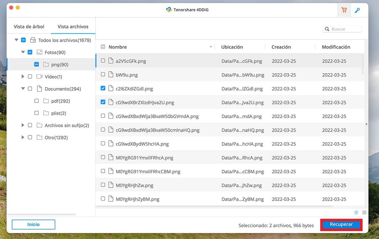Image resolution: width=379 pixels, height=239 pixels.
Task: Switch to Vista de árbol tab
Action: [29, 27]
